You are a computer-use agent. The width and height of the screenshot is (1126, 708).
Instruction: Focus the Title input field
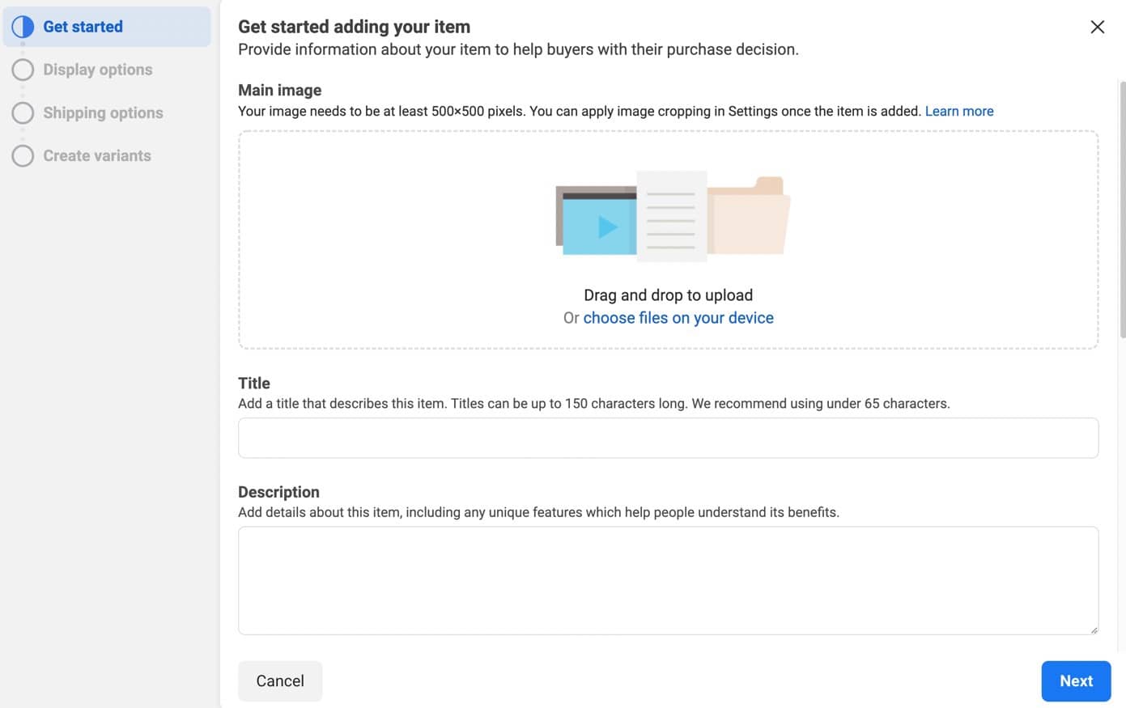coord(668,438)
